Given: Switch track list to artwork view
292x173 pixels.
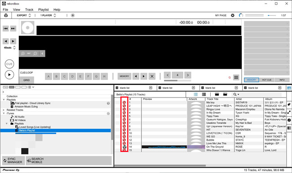Looking at the screenshot, I should pyautogui.click(x=196, y=94).
